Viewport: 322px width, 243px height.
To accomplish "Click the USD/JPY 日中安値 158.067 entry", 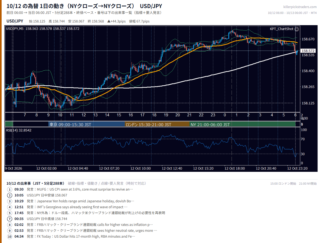I will [x=47, y=195].
